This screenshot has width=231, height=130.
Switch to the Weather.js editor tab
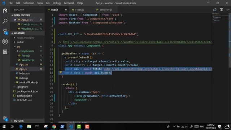pyautogui.click(x=106, y=10)
